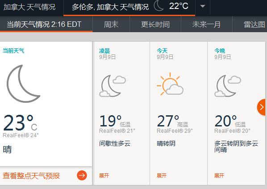The height and width of the screenshot is (189, 267).
Task: Click the 凌晨 heading link
Action: pos(104,51)
